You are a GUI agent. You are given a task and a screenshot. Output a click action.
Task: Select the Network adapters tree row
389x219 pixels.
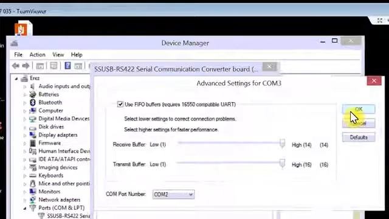60,200
